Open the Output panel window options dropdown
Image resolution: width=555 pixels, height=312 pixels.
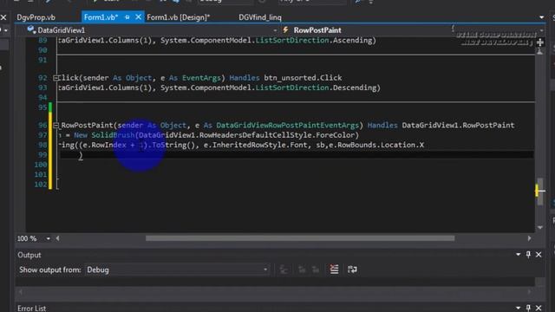[519, 255]
